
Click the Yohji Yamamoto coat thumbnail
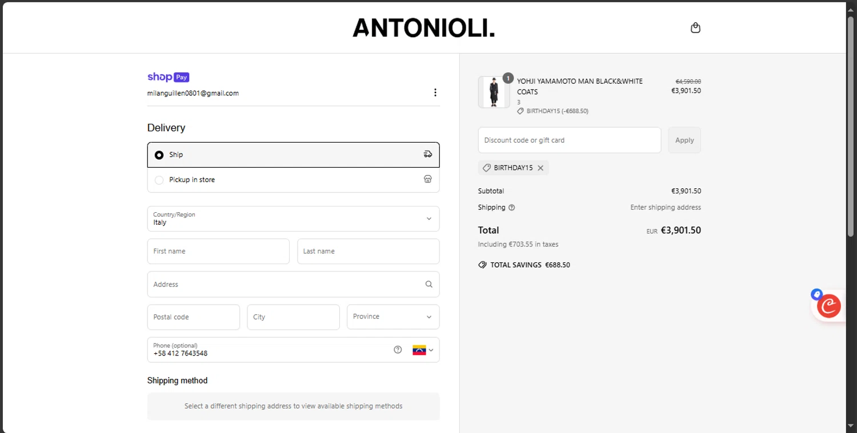pyautogui.click(x=494, y=92)
